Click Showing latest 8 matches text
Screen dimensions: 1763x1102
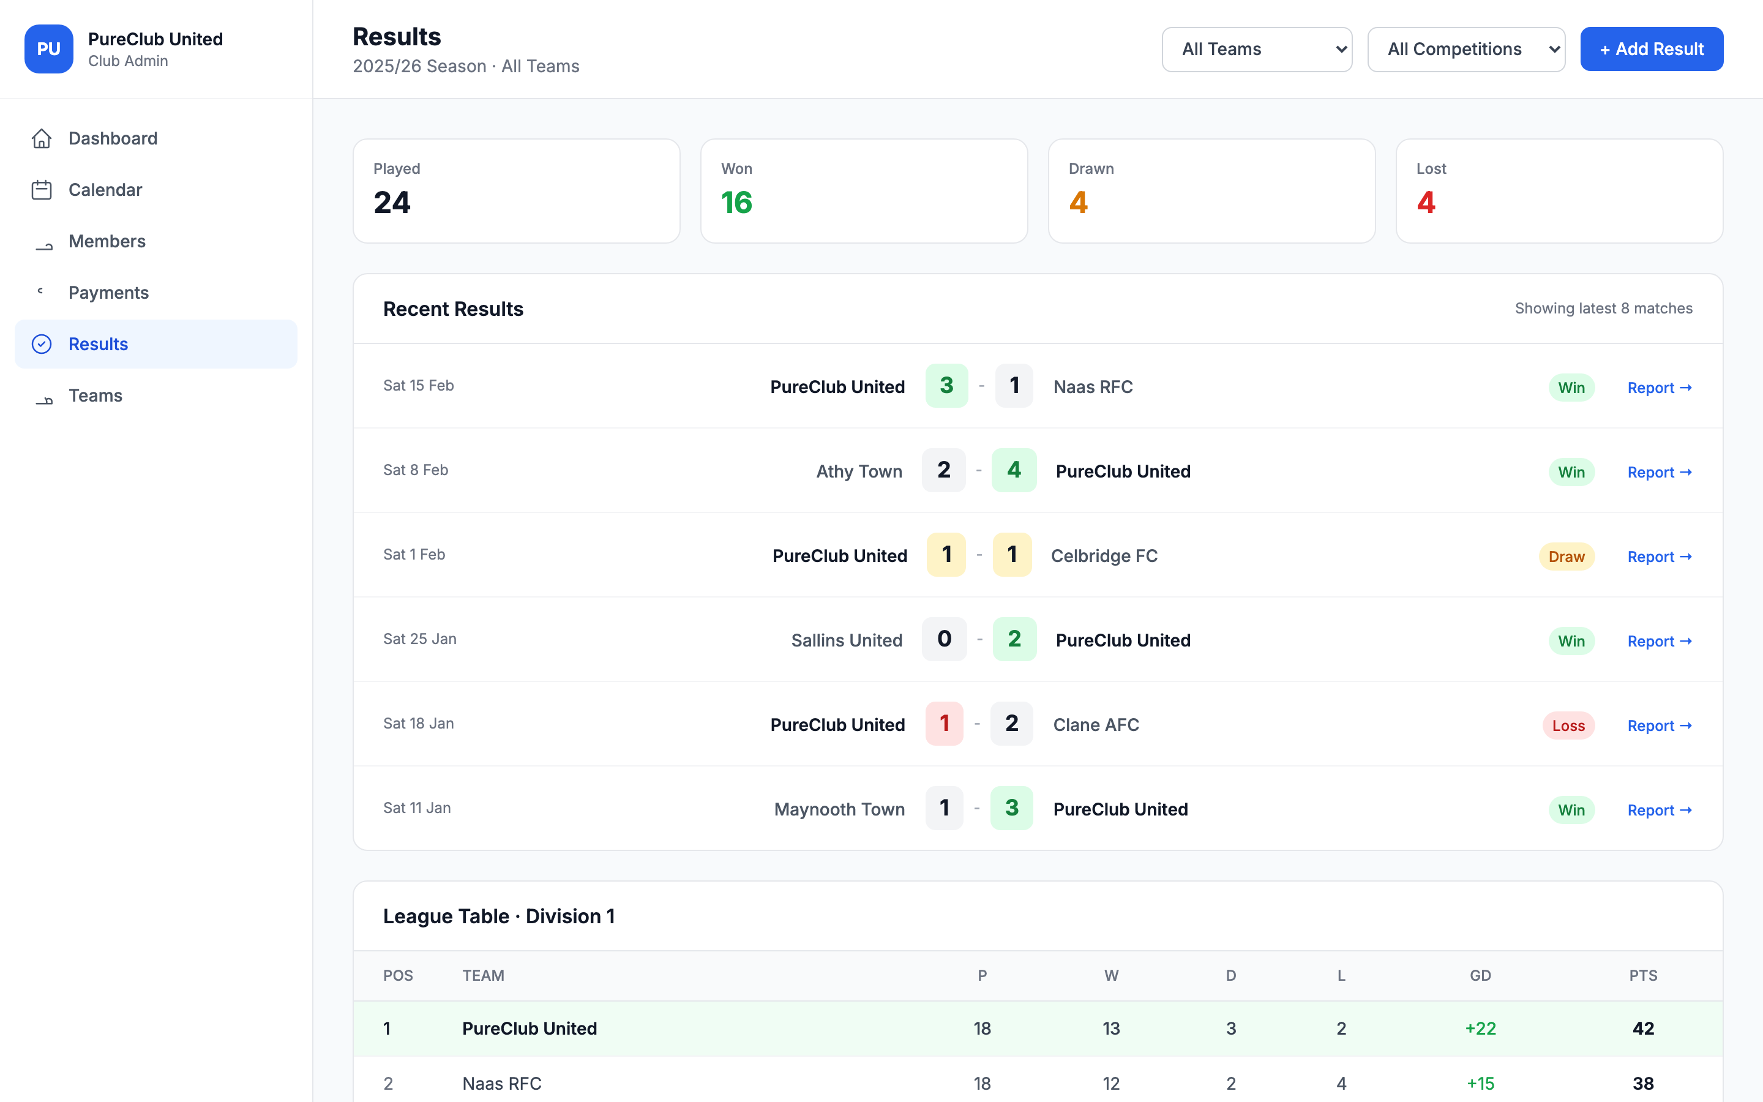1603,309
